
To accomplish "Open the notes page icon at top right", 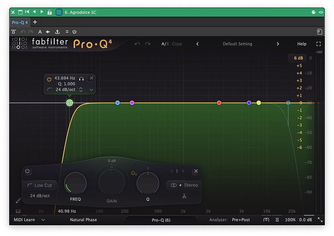I will coord(319,32).
